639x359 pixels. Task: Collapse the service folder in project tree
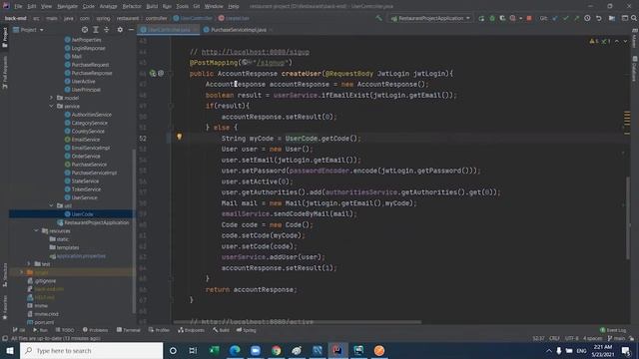click(x=51, y=106)
